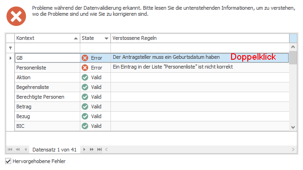303x170 pixels.
Task: Jump to previous page of records
Action: coord(18,149)
